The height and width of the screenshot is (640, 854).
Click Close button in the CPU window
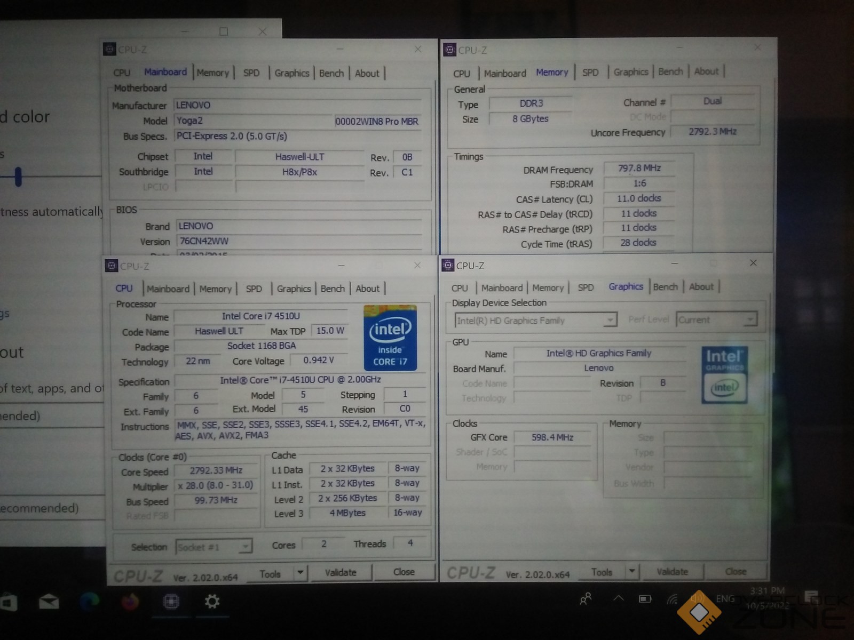click(x=404, y=572)
